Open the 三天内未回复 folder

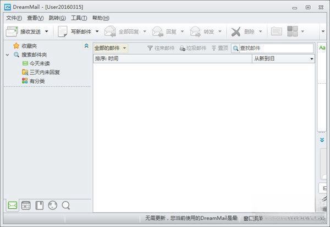(x=41, y=72)
